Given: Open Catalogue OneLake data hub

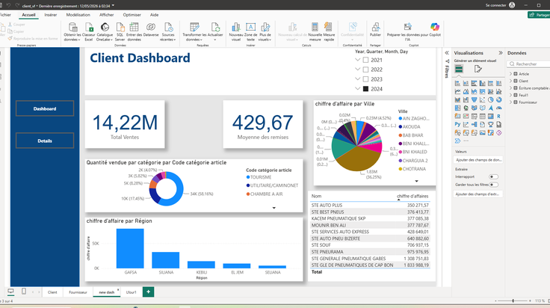Looking at the screenshot, I should 105,31.
